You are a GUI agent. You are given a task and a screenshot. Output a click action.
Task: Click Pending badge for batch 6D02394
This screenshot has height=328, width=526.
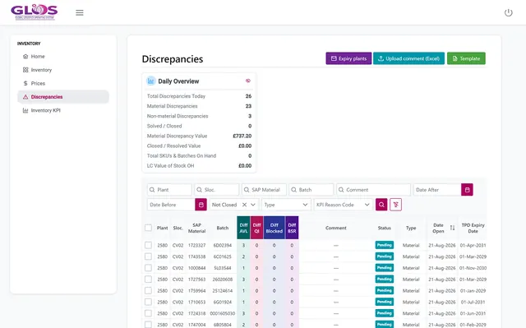(385, 245)
